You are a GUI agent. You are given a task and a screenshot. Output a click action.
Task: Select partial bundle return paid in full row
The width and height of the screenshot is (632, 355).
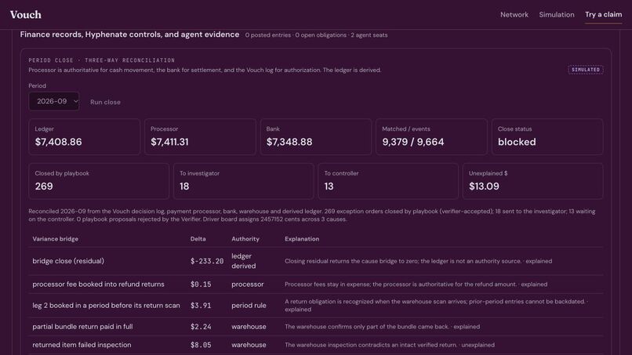[x=315, y=327]
